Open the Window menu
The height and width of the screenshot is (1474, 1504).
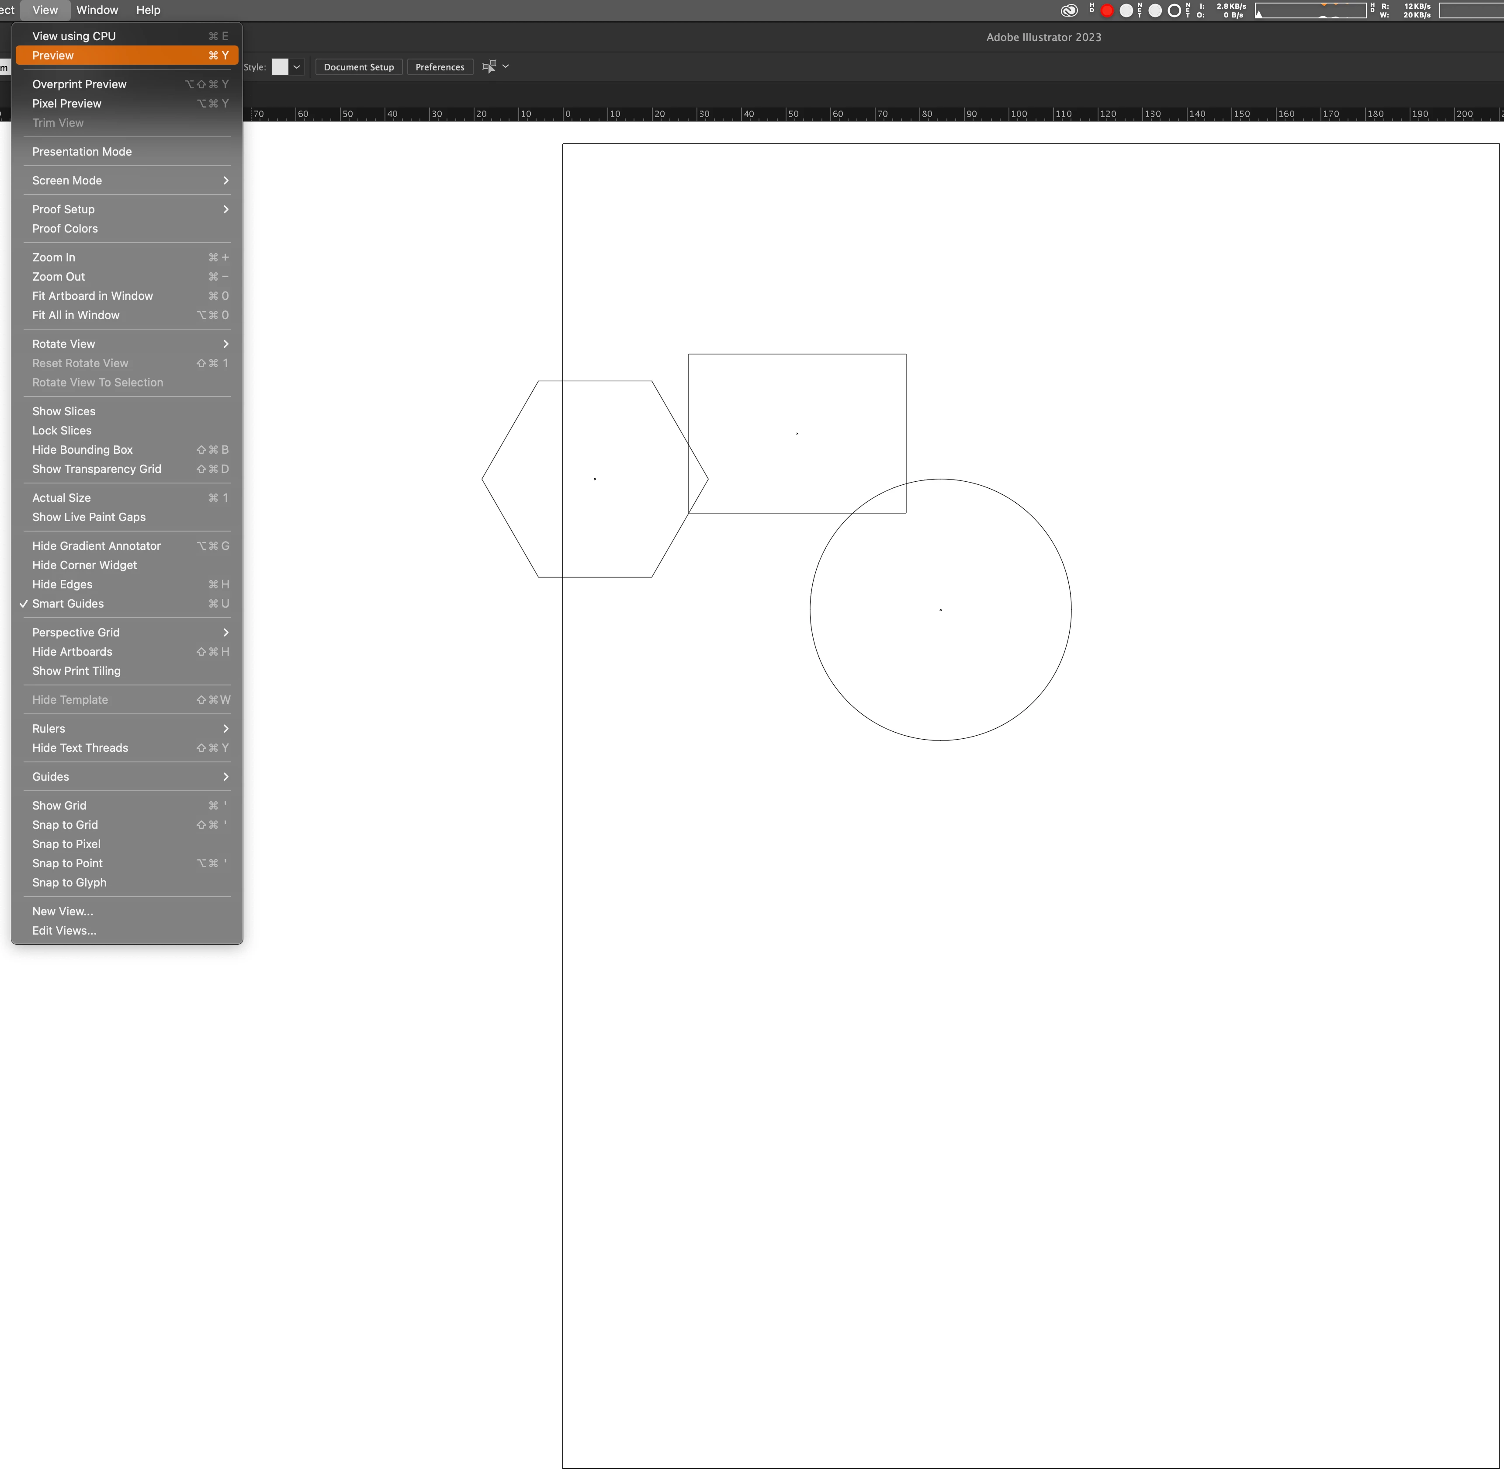[x=97, y=10]
